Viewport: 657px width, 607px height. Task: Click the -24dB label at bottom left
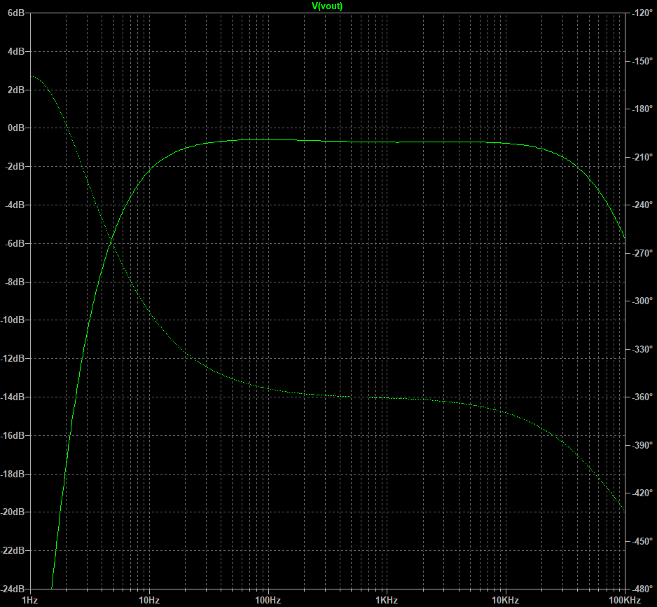(x=13, y=589)
